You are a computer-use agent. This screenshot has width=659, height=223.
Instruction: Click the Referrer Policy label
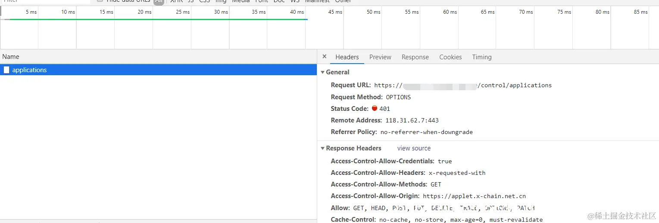click(354, 132)
